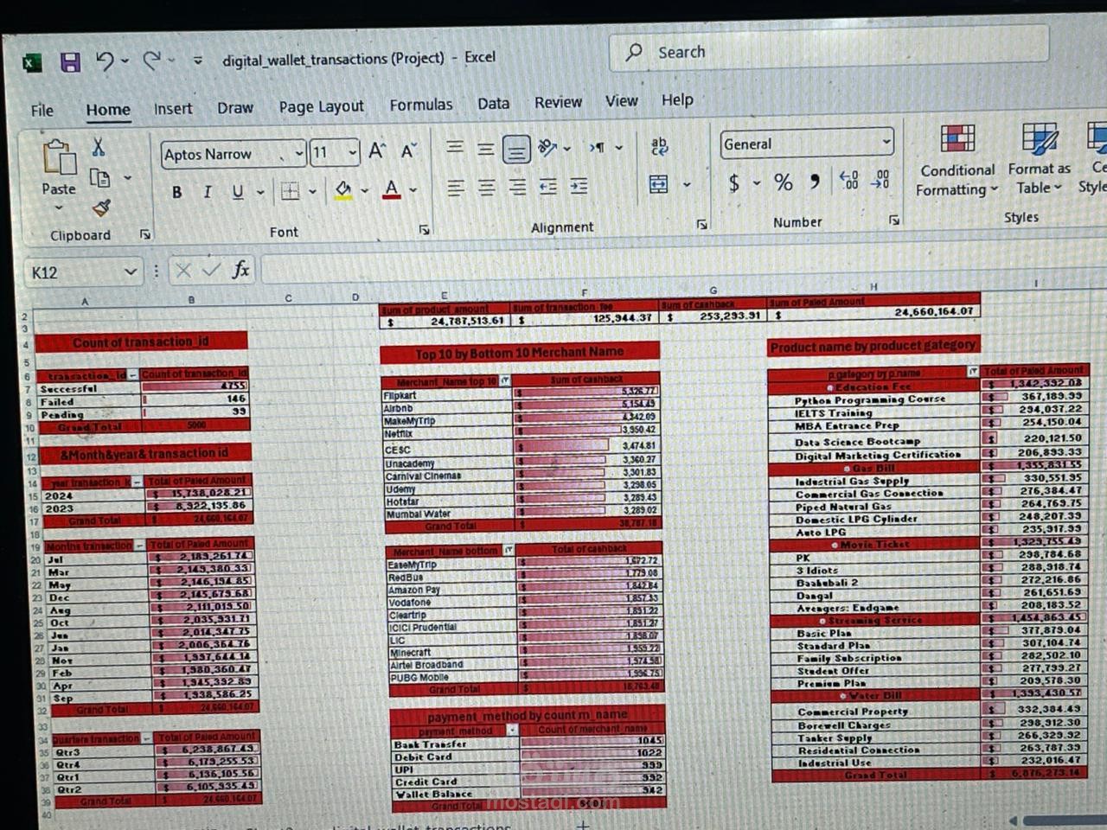Click the Copy icon
The width and height of the screenshot is (1107, 830).
(x=100, y=178)
